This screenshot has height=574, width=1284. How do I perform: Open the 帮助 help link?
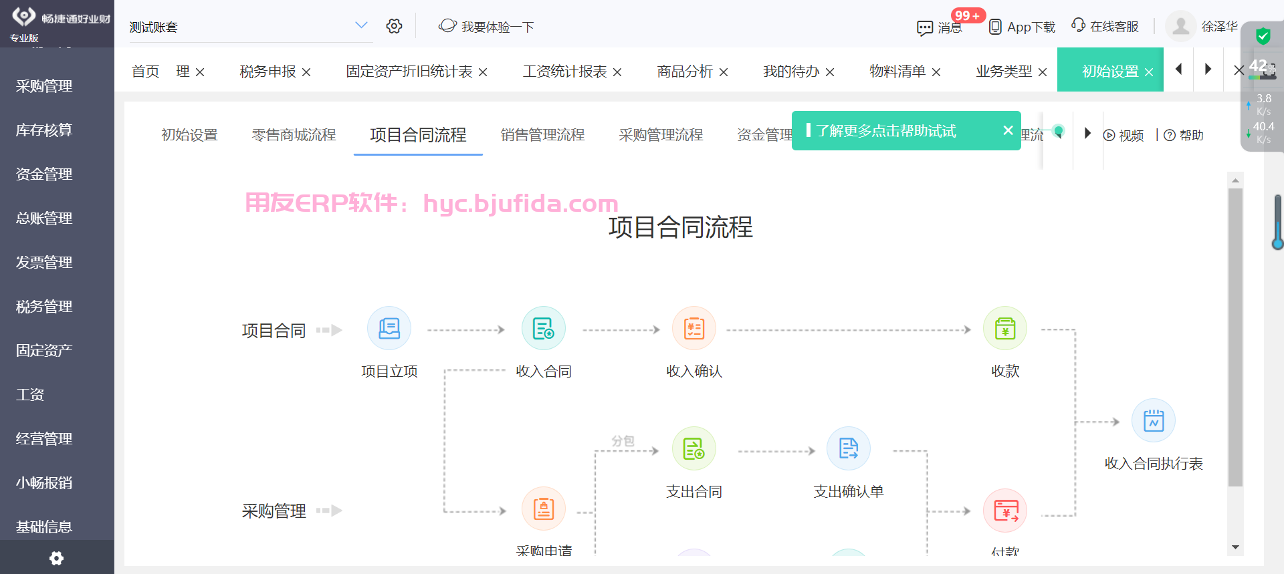click(x=1184, y=135)
